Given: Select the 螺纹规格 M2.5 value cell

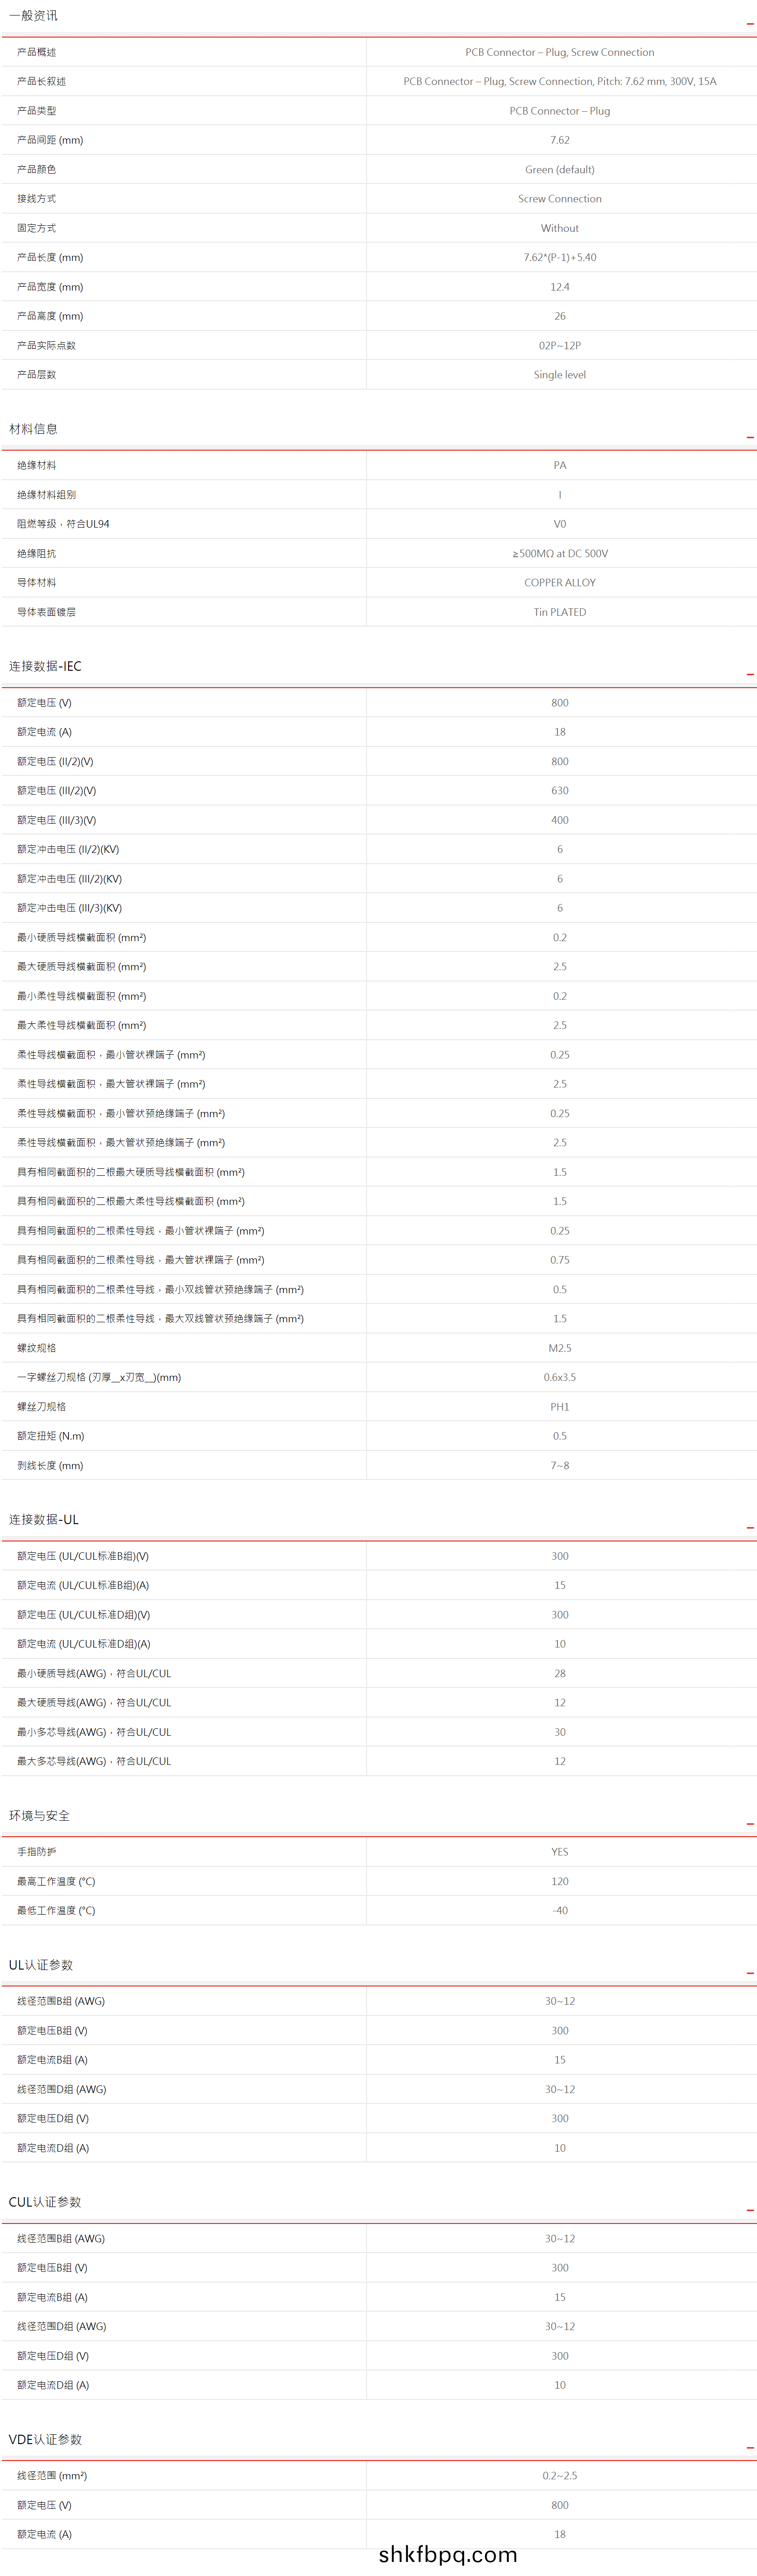Looking at the screenshot, I should (x=559, y=1348).
